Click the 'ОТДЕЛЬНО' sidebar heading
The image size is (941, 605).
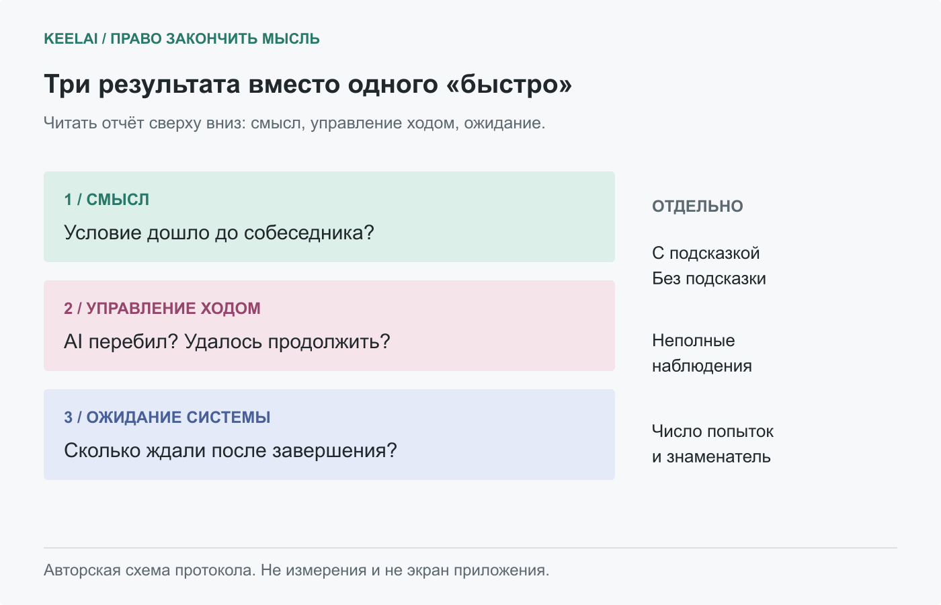tap(698, 206)
